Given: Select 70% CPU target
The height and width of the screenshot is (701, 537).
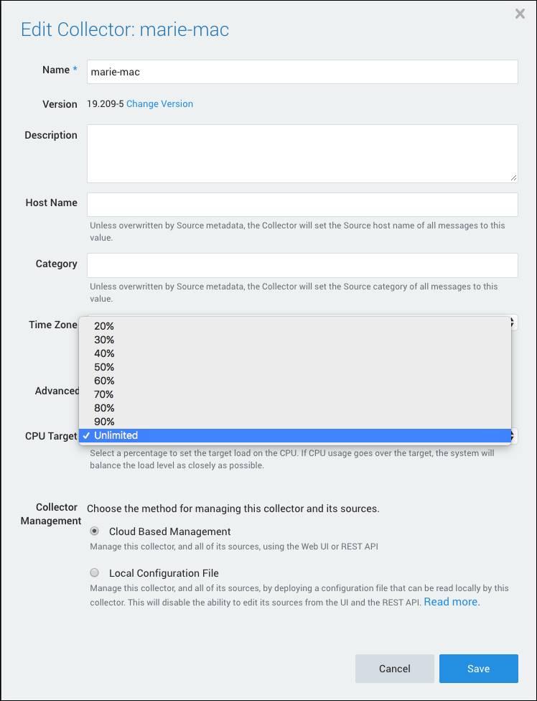Looking at the screenshot, I should pos(103,394).
